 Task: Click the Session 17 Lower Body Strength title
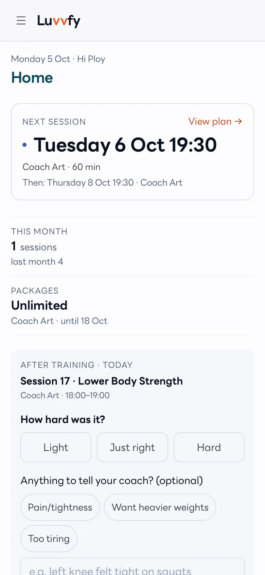[102, 381]
